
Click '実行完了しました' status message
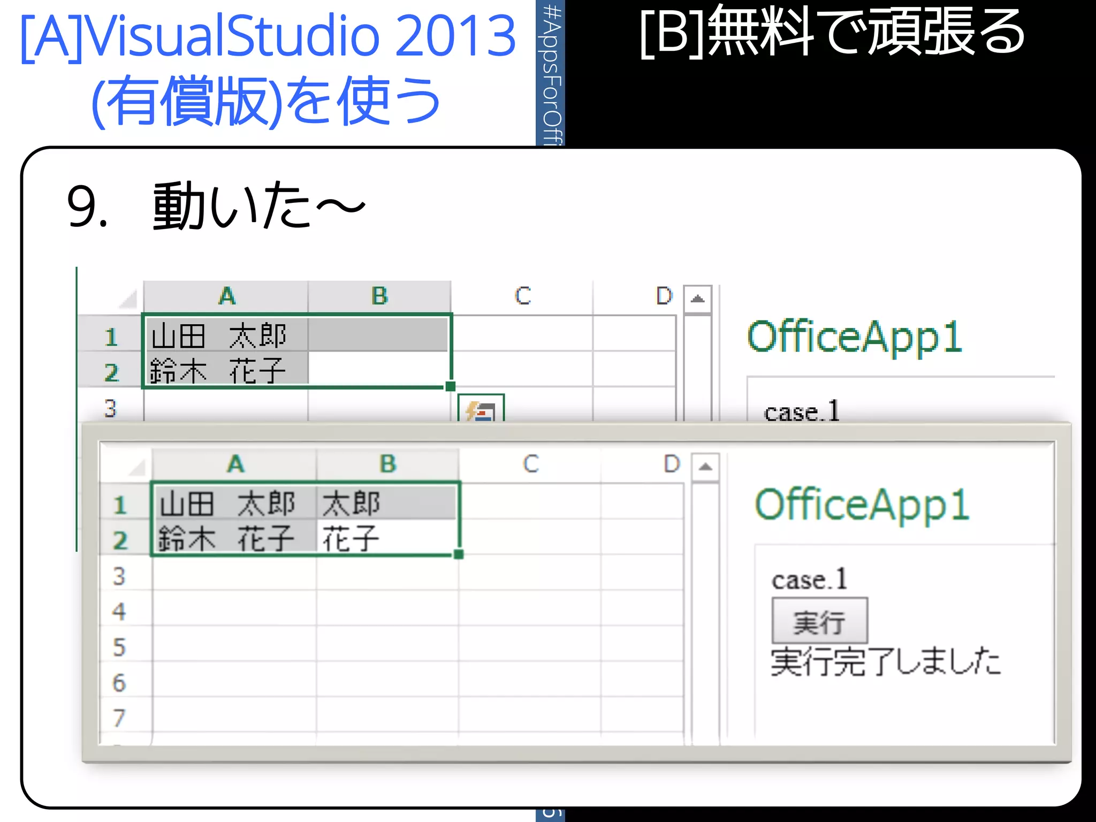click(886, 661)
